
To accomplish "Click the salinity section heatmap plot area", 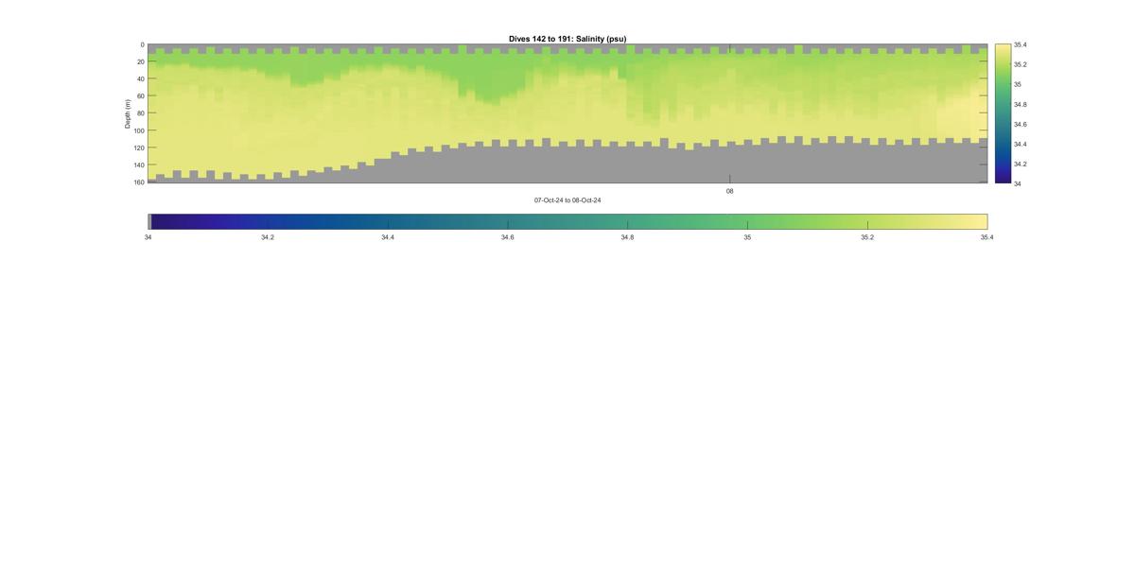I will click(x=567, y=113).
